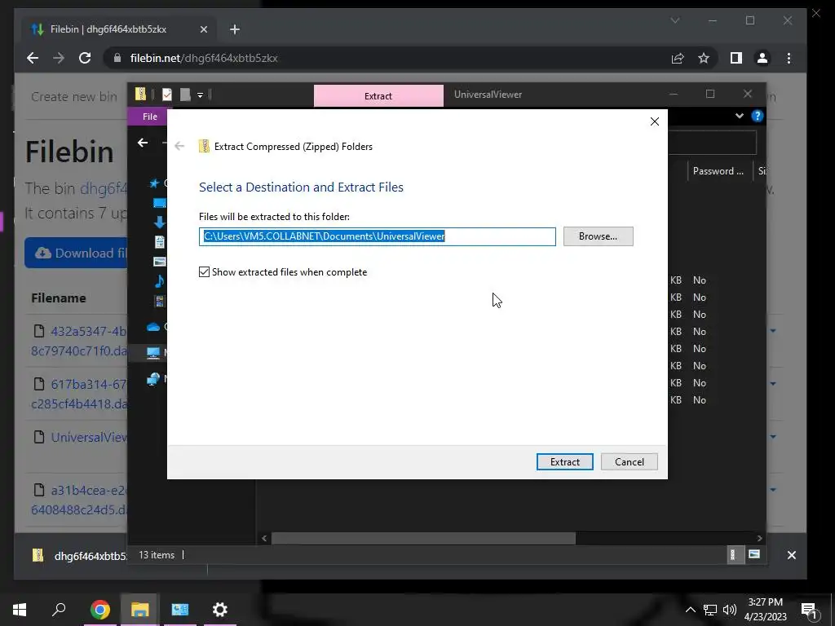Open 432a5347 file link on Filebin
Viewport: 835px width, 626px height.
[79, 341]
